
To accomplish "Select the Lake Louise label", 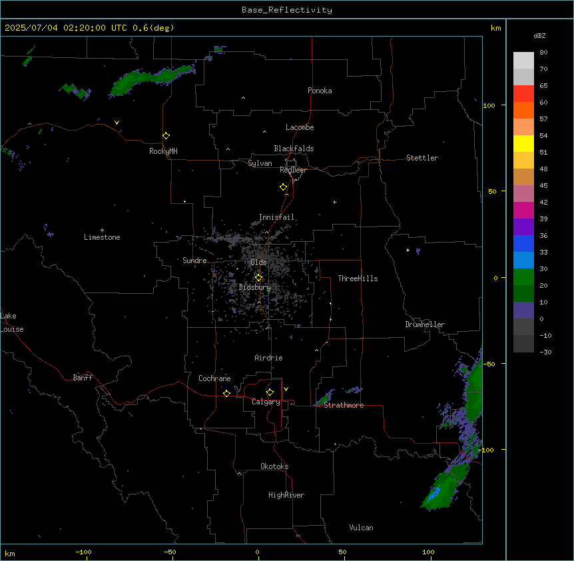I will click(12, 322).
